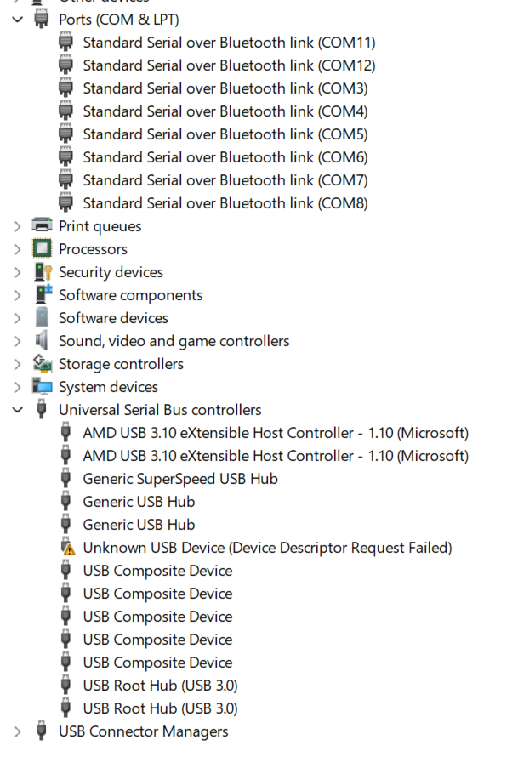Collapse the Universal Serial Bus controllers category

tap(18, 410)
